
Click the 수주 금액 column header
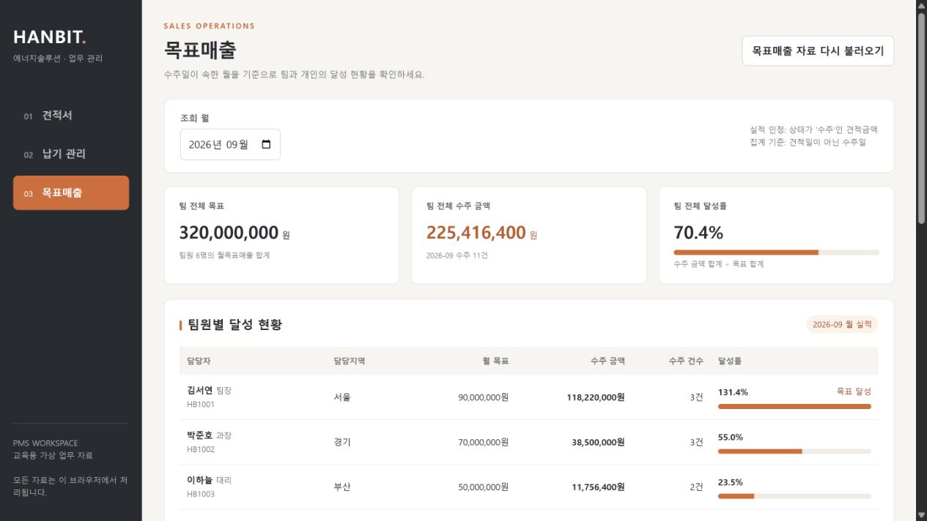pos(607,361)
